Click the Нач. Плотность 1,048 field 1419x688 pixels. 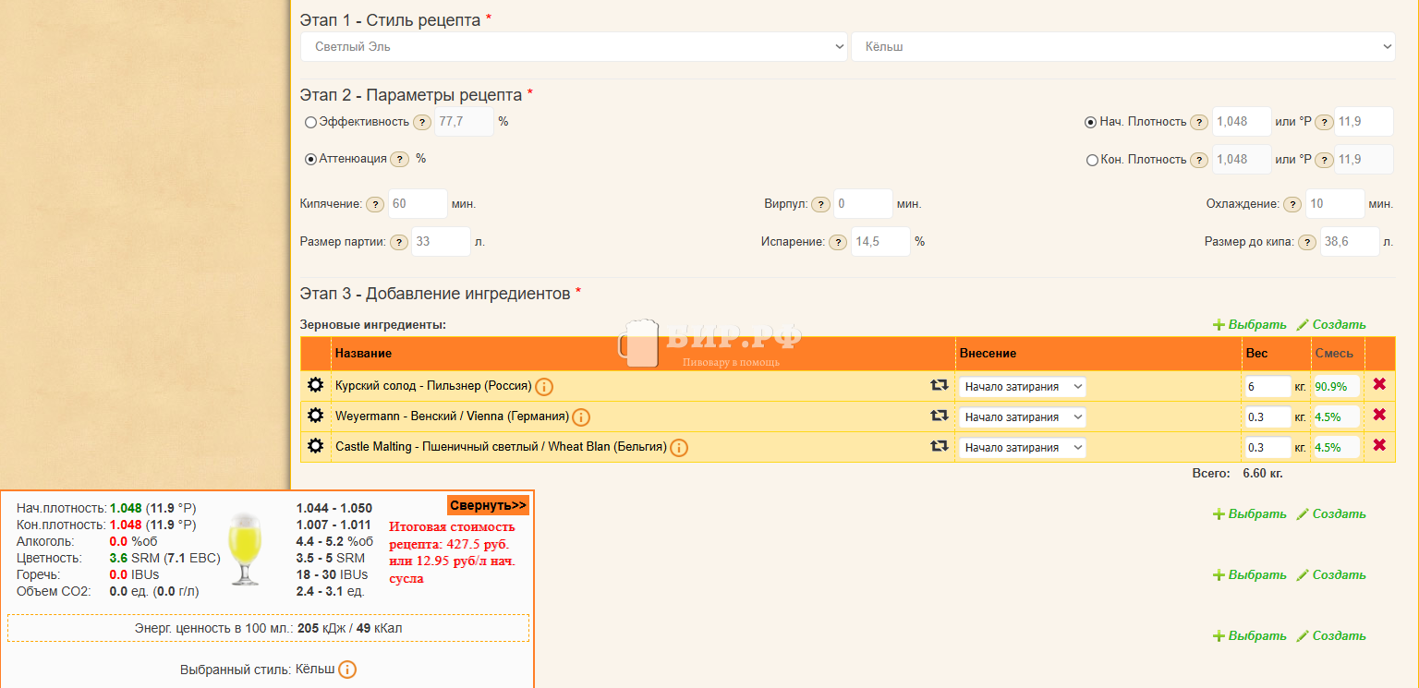[1242, 121]
